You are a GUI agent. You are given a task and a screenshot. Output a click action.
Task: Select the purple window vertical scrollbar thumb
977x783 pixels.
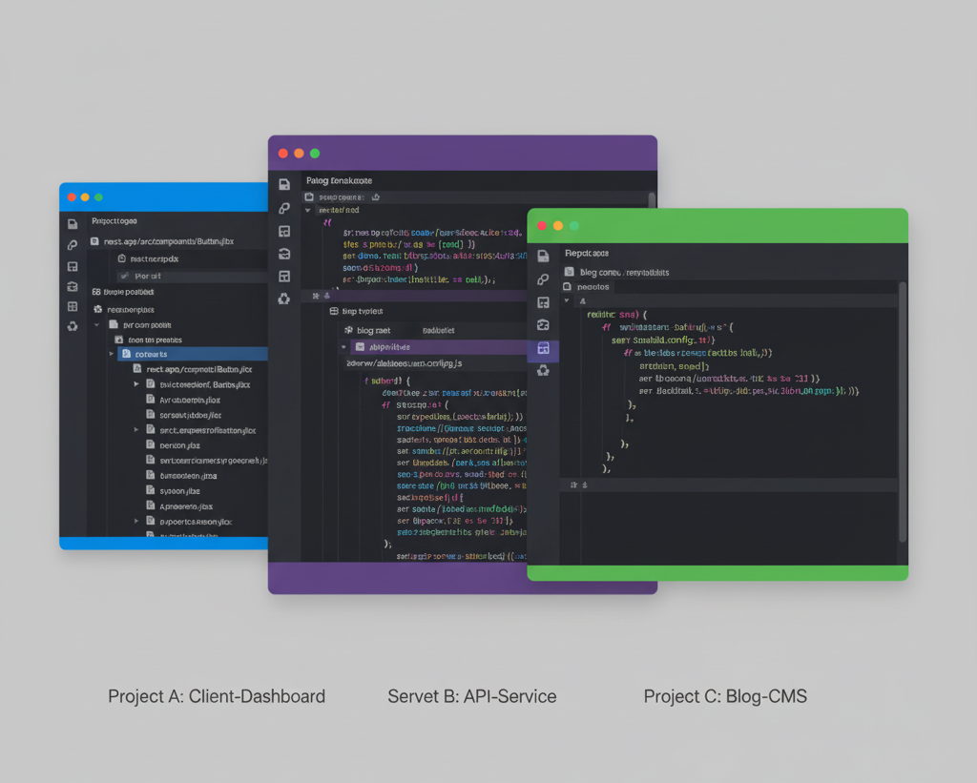653,200
